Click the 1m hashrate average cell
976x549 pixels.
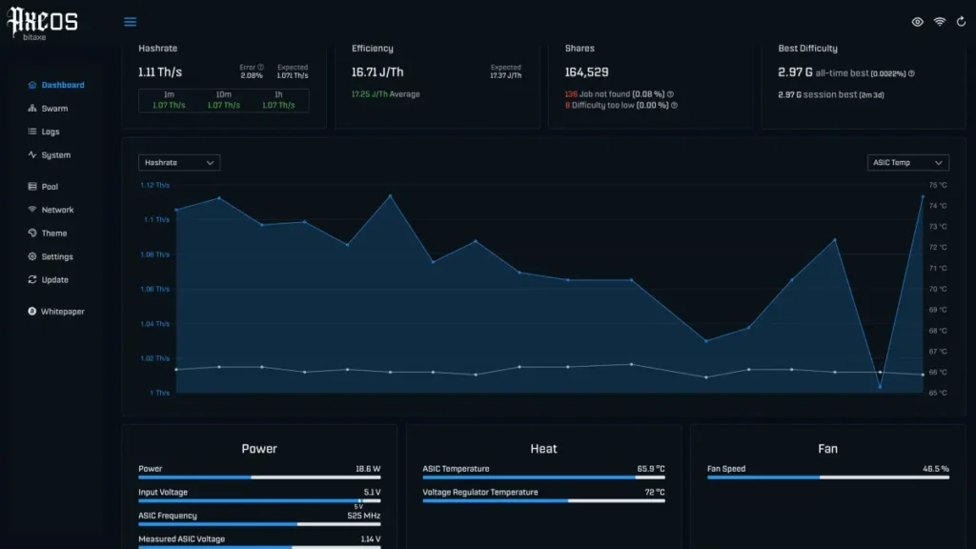tap(169, 99)
